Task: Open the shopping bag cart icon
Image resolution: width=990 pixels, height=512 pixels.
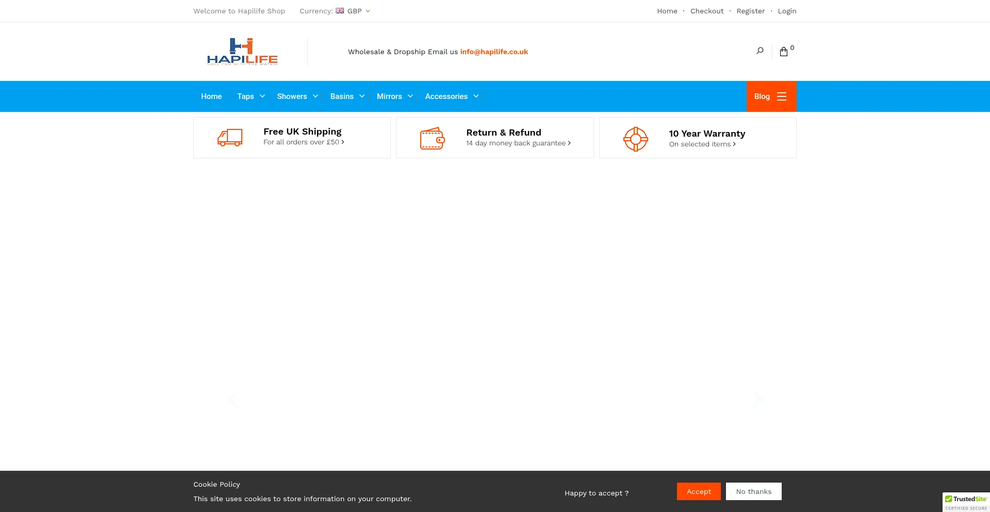Action: [x=784, y=52]
